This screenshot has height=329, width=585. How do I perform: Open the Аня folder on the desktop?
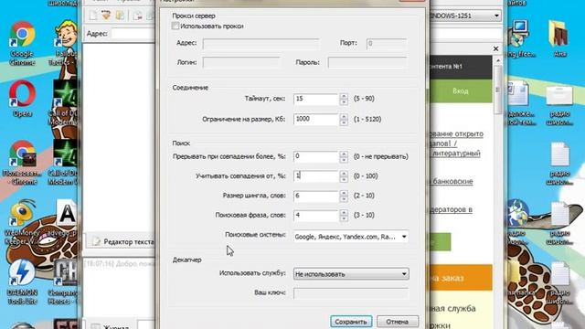[559, 38]
